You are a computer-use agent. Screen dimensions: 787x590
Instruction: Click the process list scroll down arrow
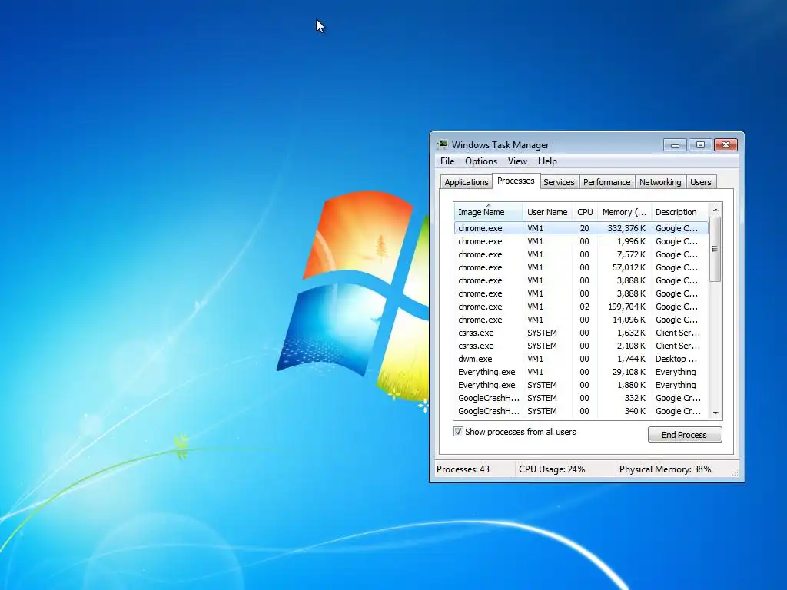(716, 413)
